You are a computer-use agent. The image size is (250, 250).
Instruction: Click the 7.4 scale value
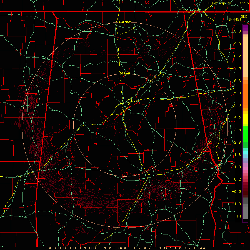point(237,68)
